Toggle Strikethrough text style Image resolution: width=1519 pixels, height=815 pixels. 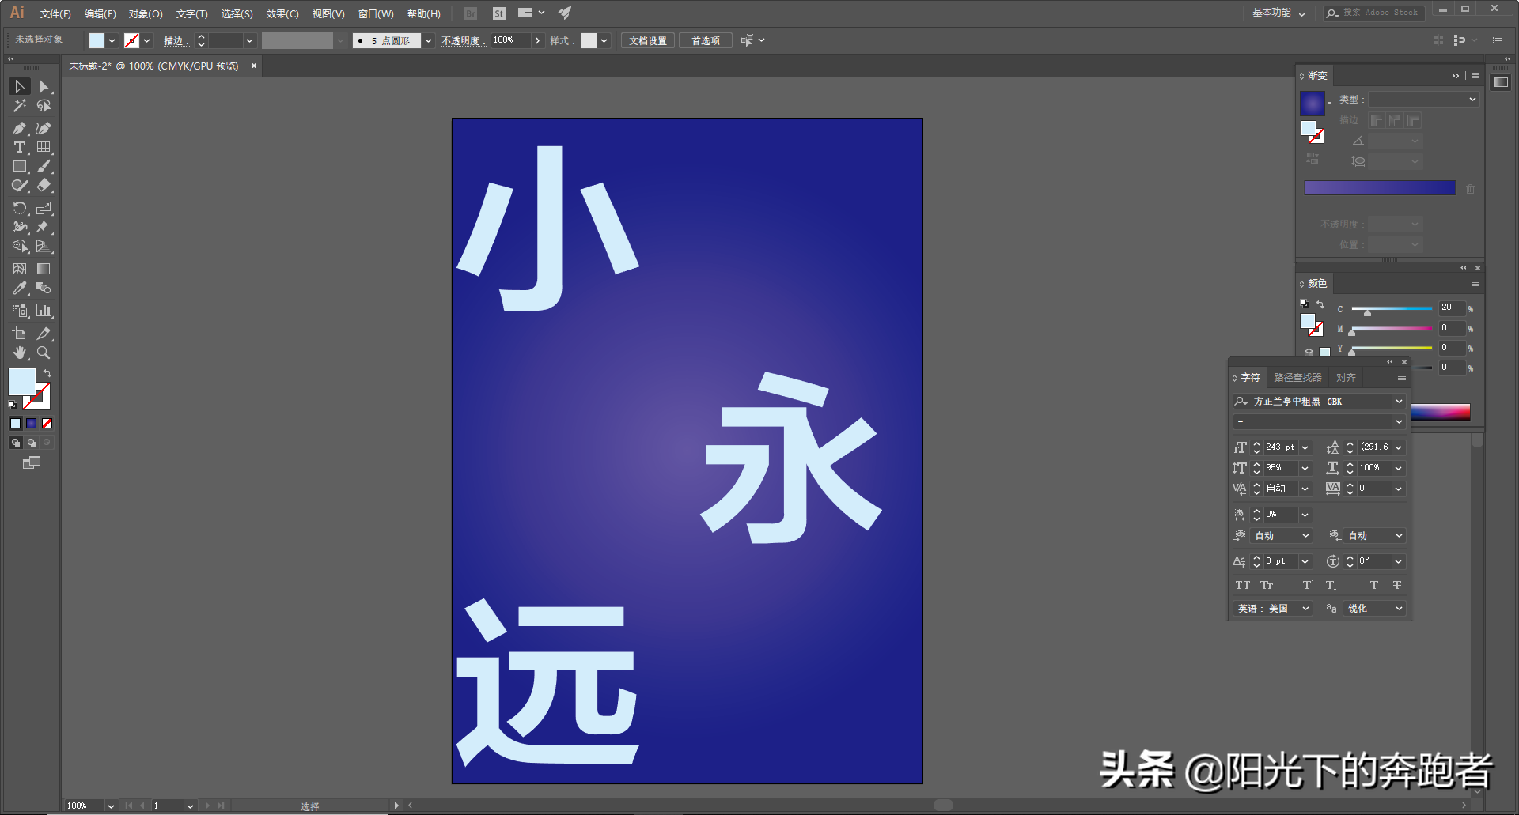pos(1397,586)
